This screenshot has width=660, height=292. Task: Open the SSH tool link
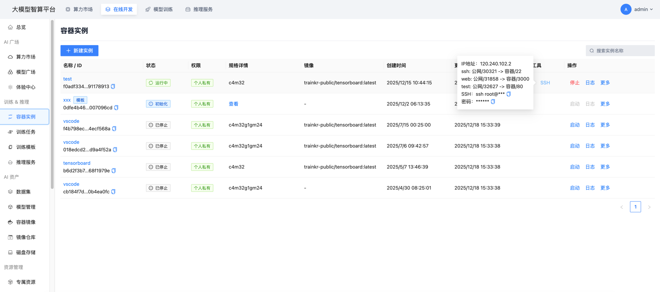545,83
